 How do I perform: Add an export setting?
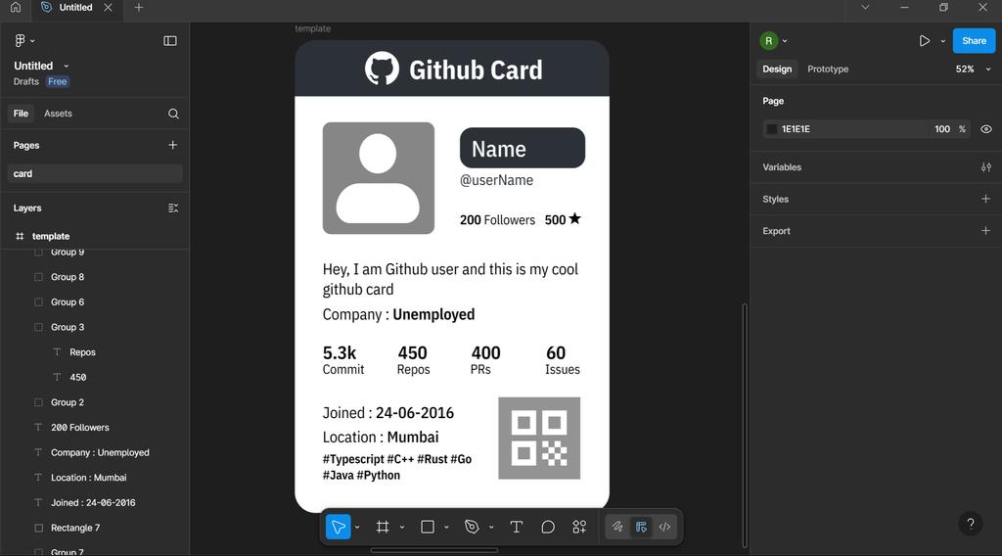point(986,231)
